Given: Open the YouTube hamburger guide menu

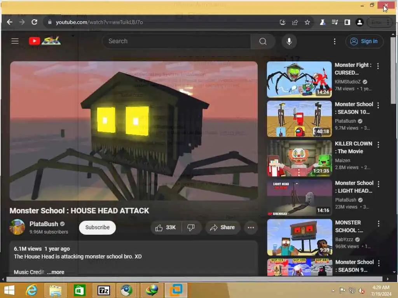Looking at the screenshot, I should tap(15, 41).
